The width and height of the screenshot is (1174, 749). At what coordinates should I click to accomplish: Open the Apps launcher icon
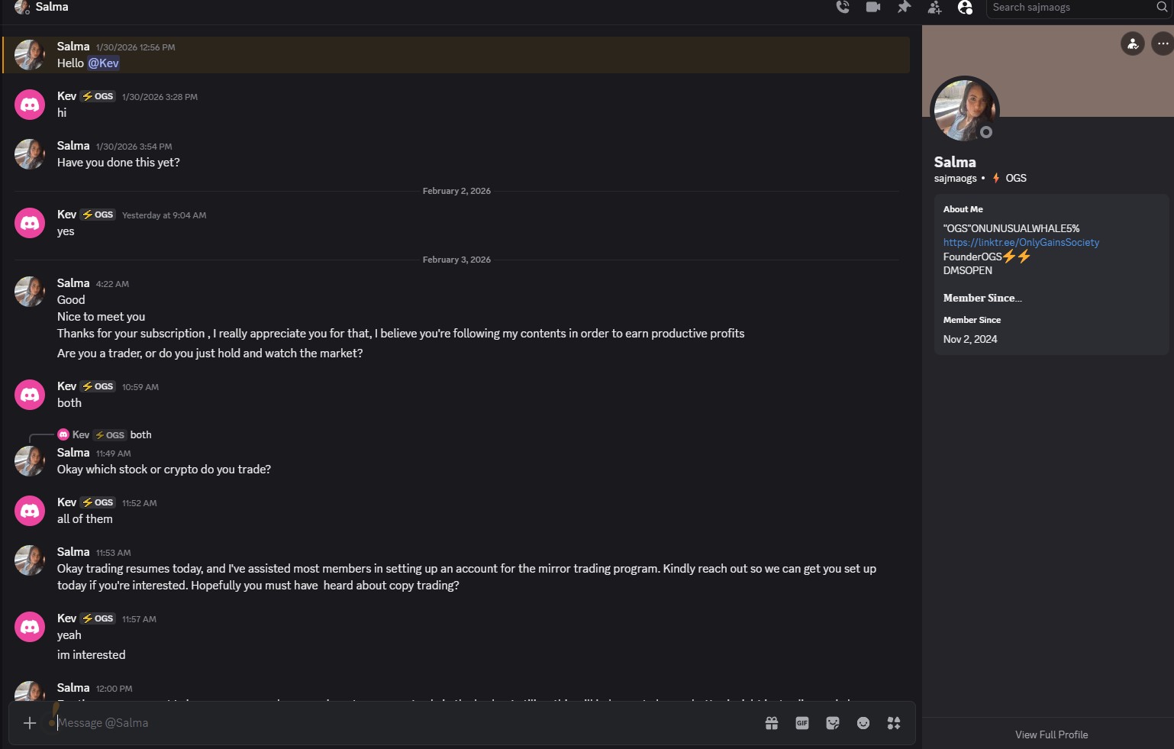pyautogui.click(x=894, y=723)
